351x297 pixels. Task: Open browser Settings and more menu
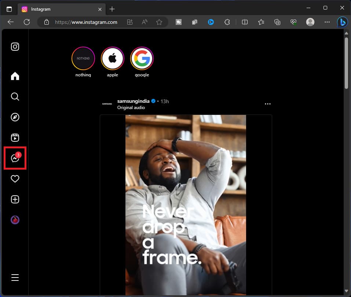tap(327, 22)
